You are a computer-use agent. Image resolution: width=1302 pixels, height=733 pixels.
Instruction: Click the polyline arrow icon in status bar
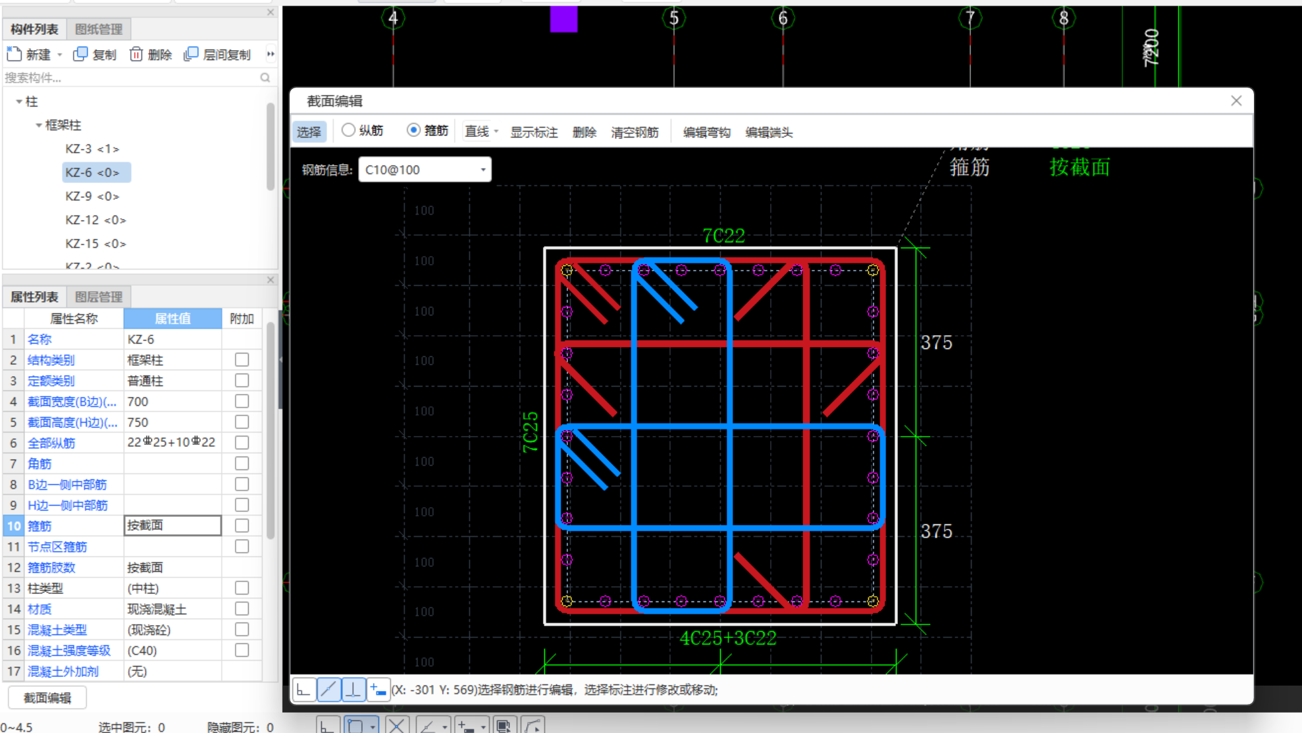533,726
